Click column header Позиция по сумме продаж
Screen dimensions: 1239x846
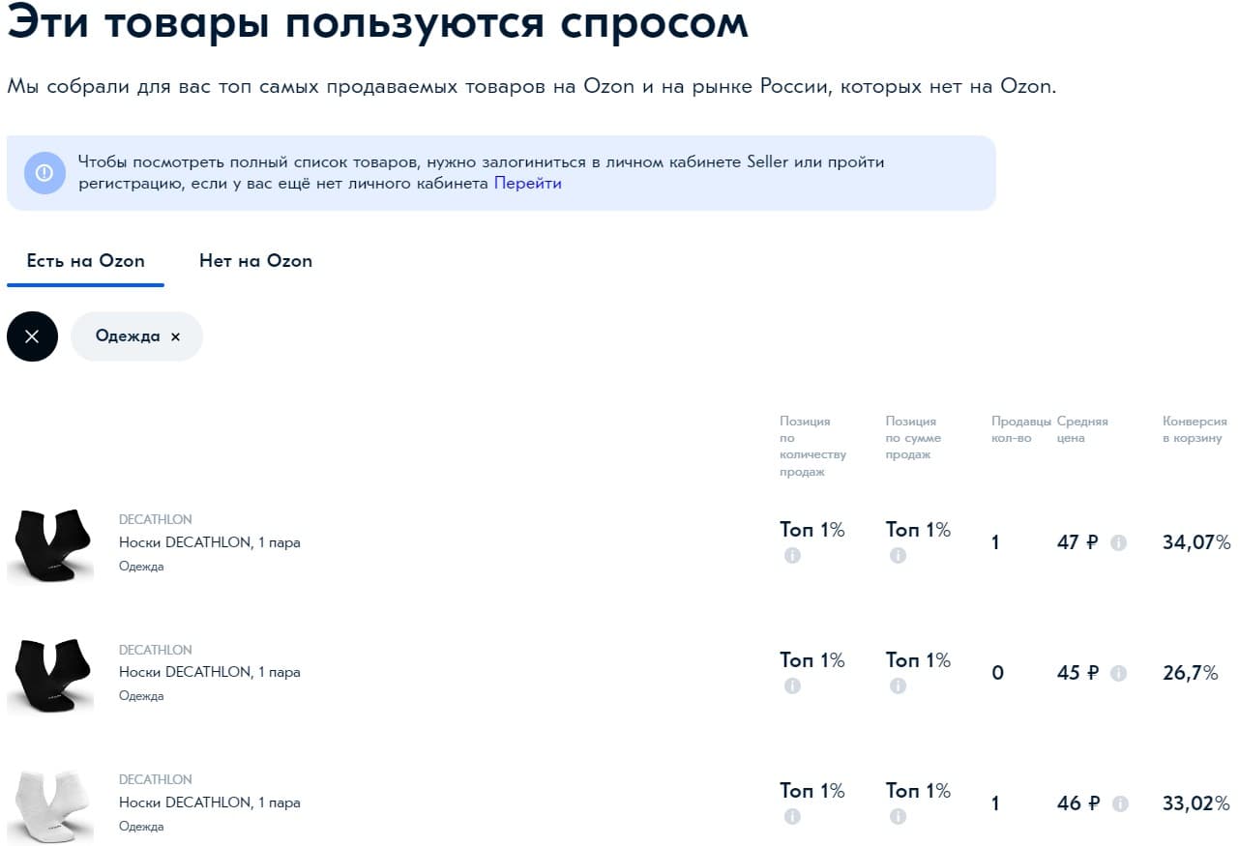click(x=913, y=438)
